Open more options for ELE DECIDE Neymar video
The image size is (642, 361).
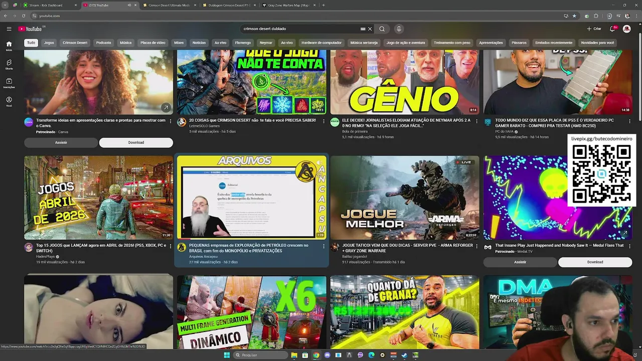point(476,121)
